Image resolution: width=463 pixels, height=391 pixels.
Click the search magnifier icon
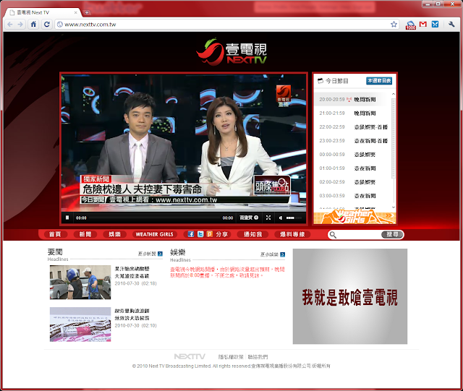pyautogui.click(x=333, y=235)
